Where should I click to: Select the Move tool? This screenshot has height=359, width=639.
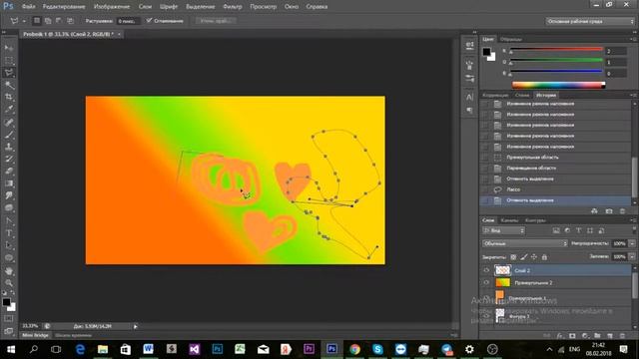point(9,48)
